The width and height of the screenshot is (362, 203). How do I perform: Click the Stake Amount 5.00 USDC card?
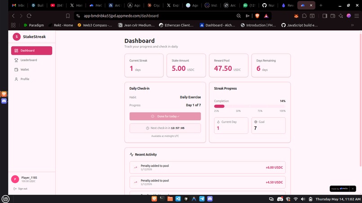(x=186, y=65)
